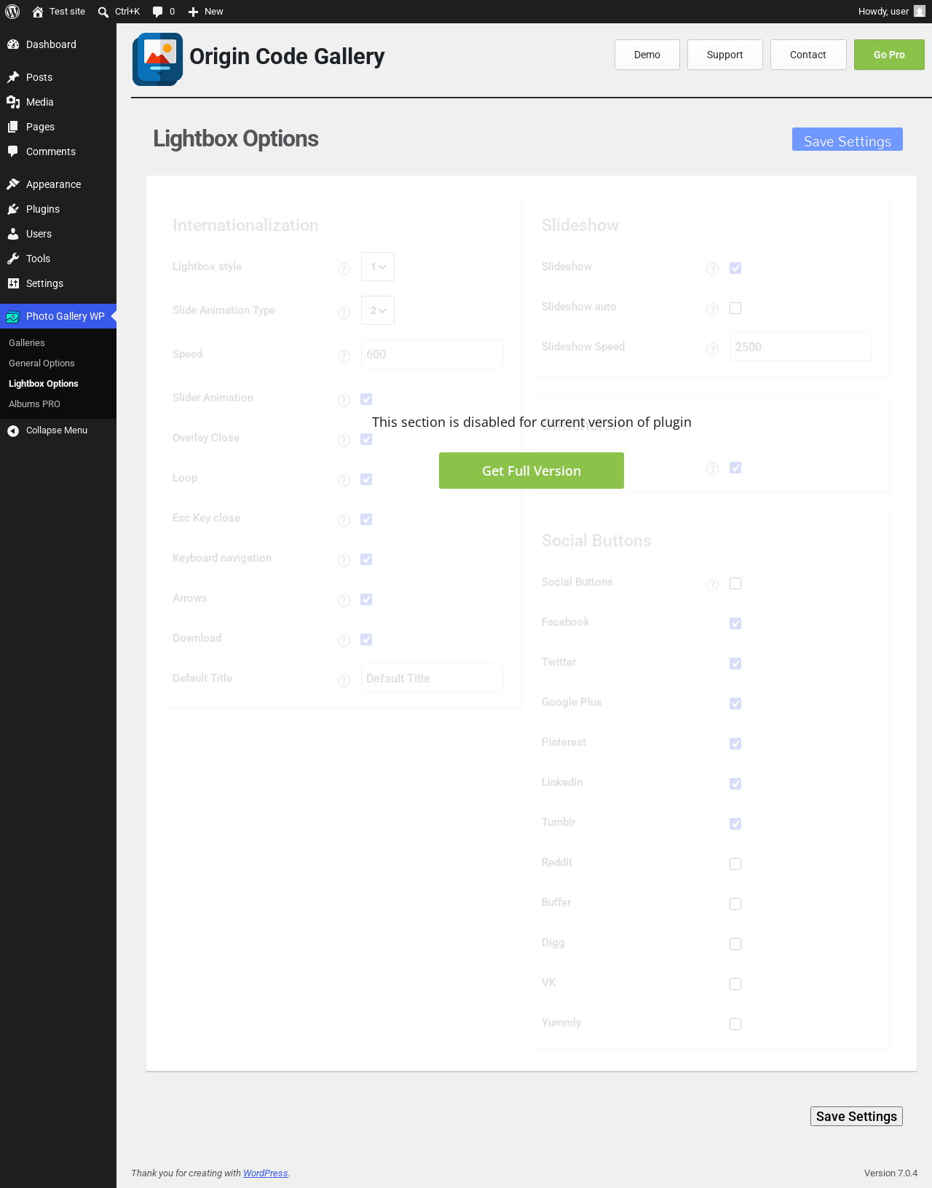Click help icon next to Speed
Screen dimensions: 932x1188
click(x=344, y=357)
